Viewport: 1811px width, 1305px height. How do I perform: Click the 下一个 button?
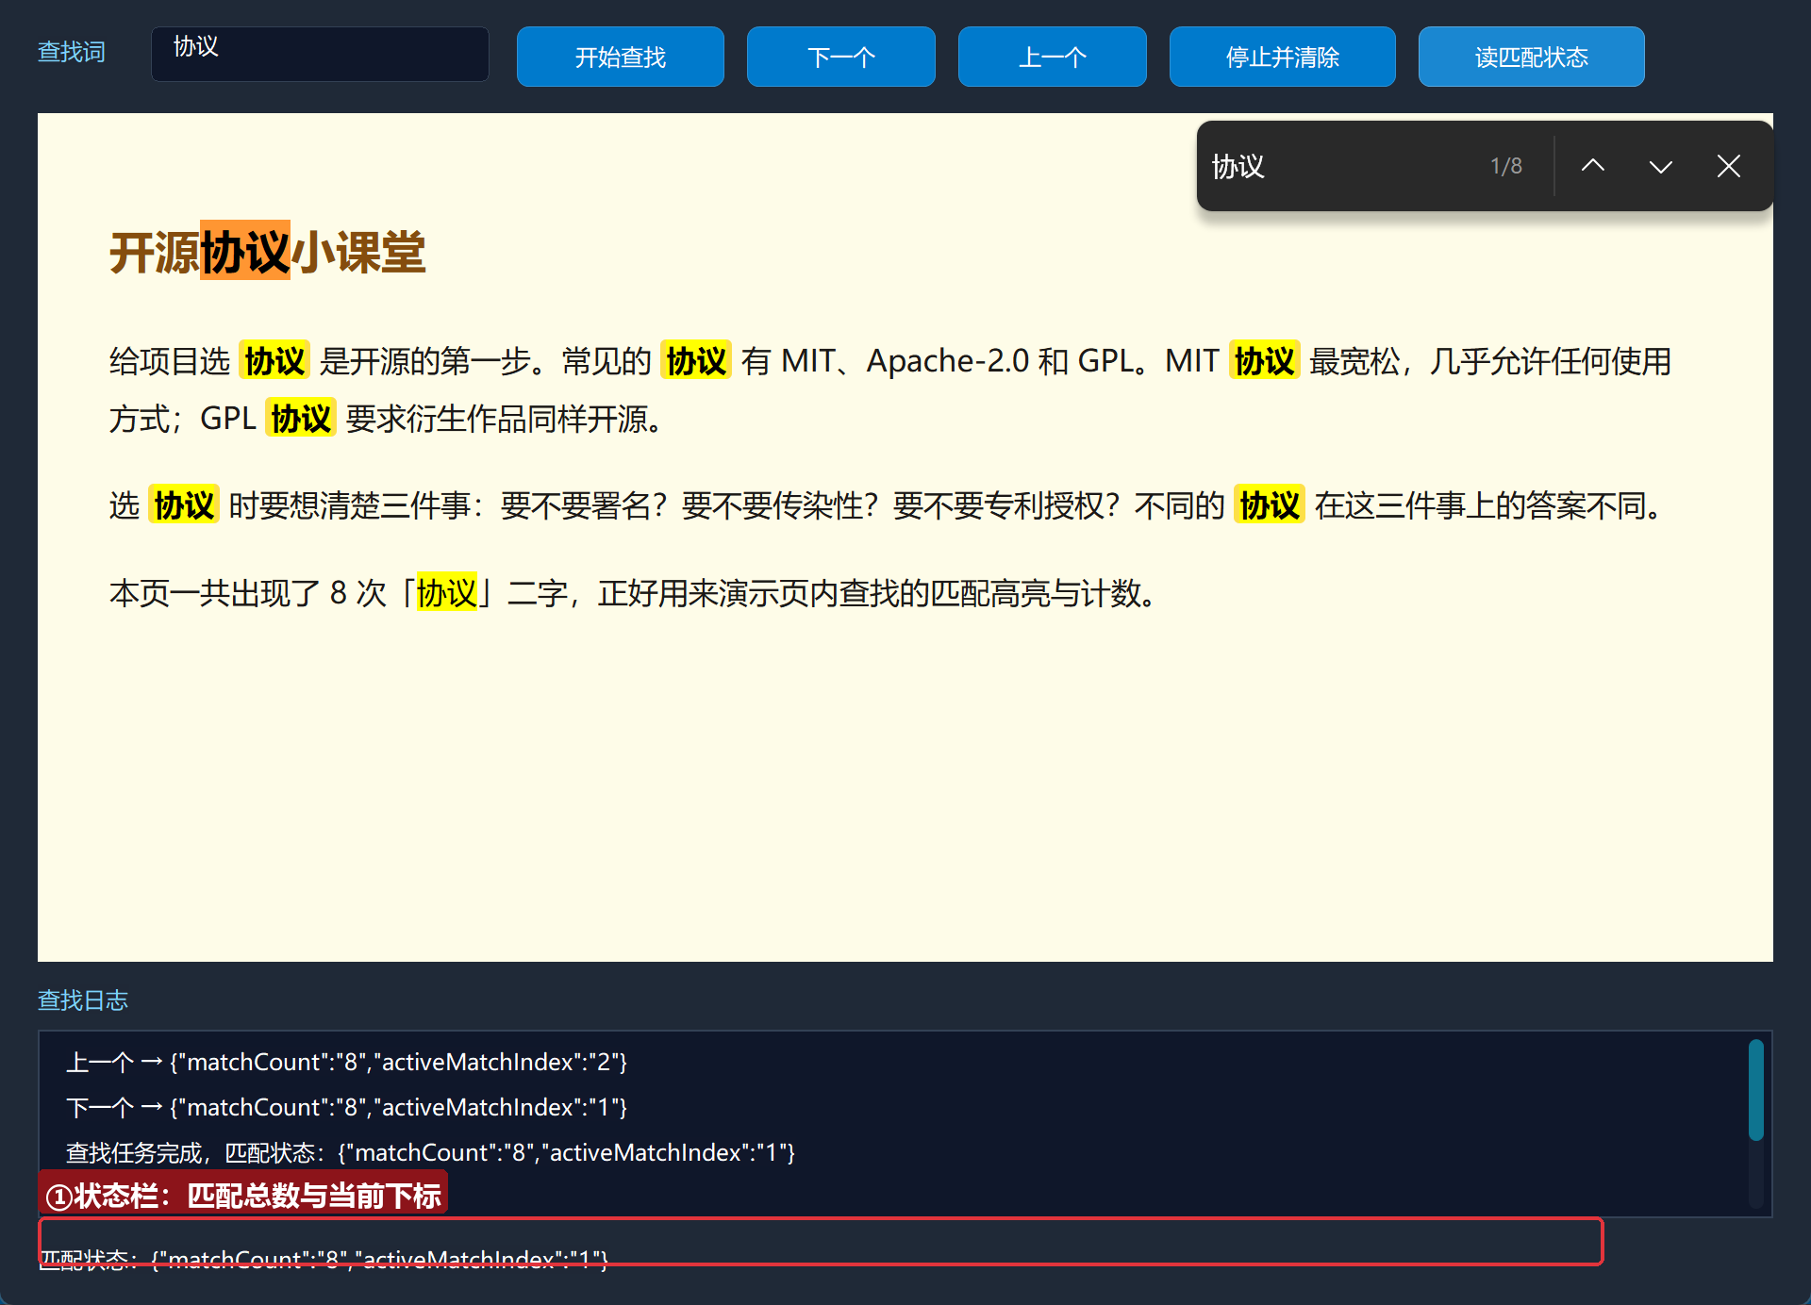841,57
